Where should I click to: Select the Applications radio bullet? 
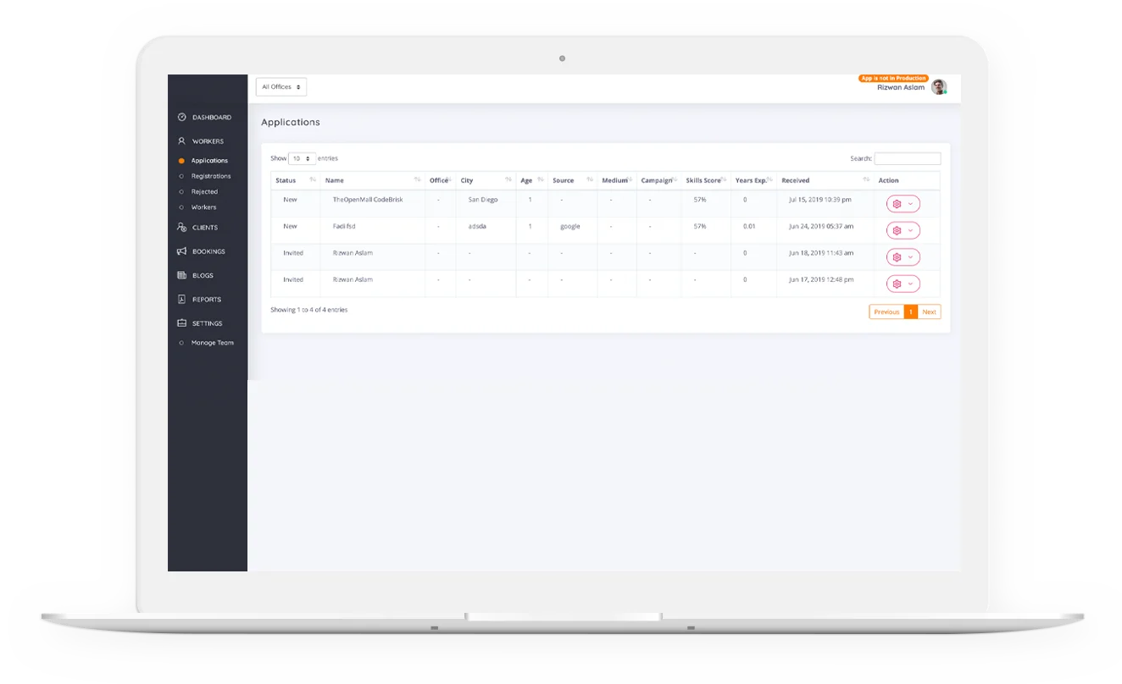[x=181, y=160]
